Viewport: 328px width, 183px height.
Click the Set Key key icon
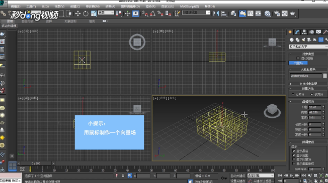pos(224,178)
